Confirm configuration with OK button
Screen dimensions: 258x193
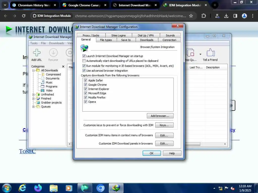coord(151,153)
